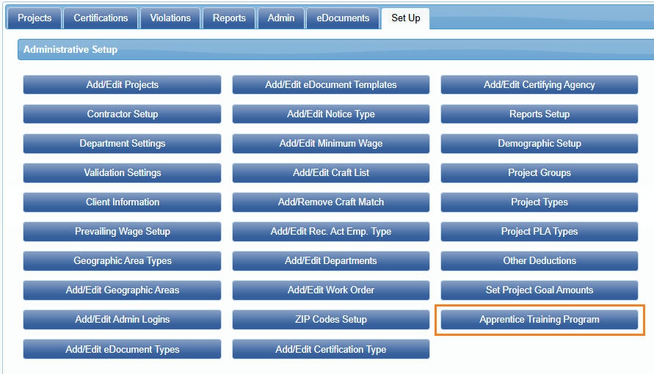Open Add/Edit Minimum Wage
This screenshot has width=654, height=374.
point(331,143)
